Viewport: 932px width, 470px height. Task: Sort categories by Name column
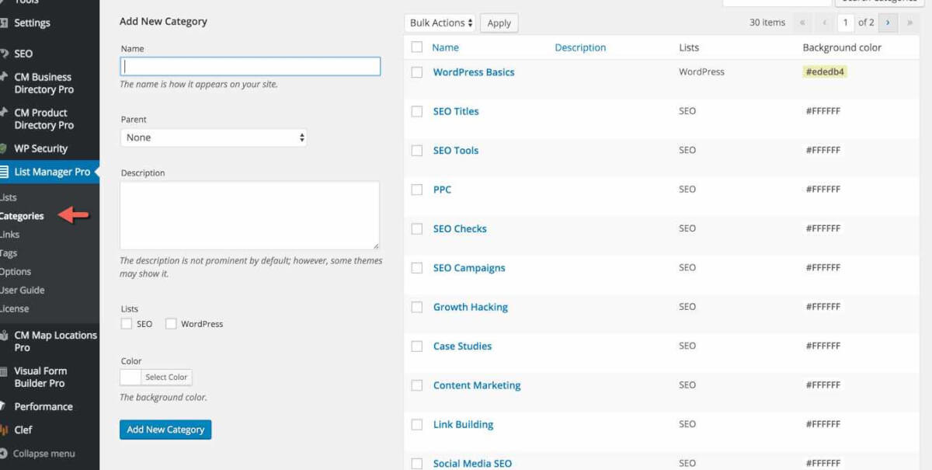445,47
